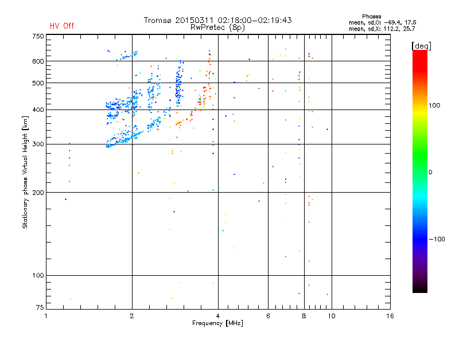459x344 pixels.
Task: Click the "10" x-axis frequency label
Action: pos(332,316)
